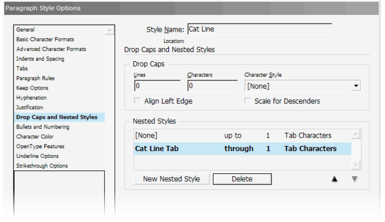
Task: Open Strikethrough Options category
Action: (42, 166)
